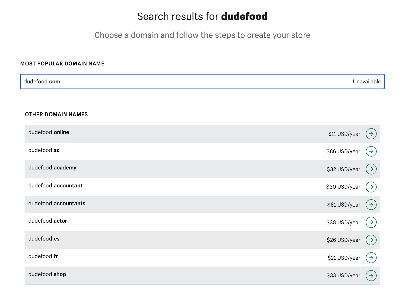This screenshot has width=404, height=293.
Task: Click the dudefood.actor domain name
Action: [x=48, y=221]
